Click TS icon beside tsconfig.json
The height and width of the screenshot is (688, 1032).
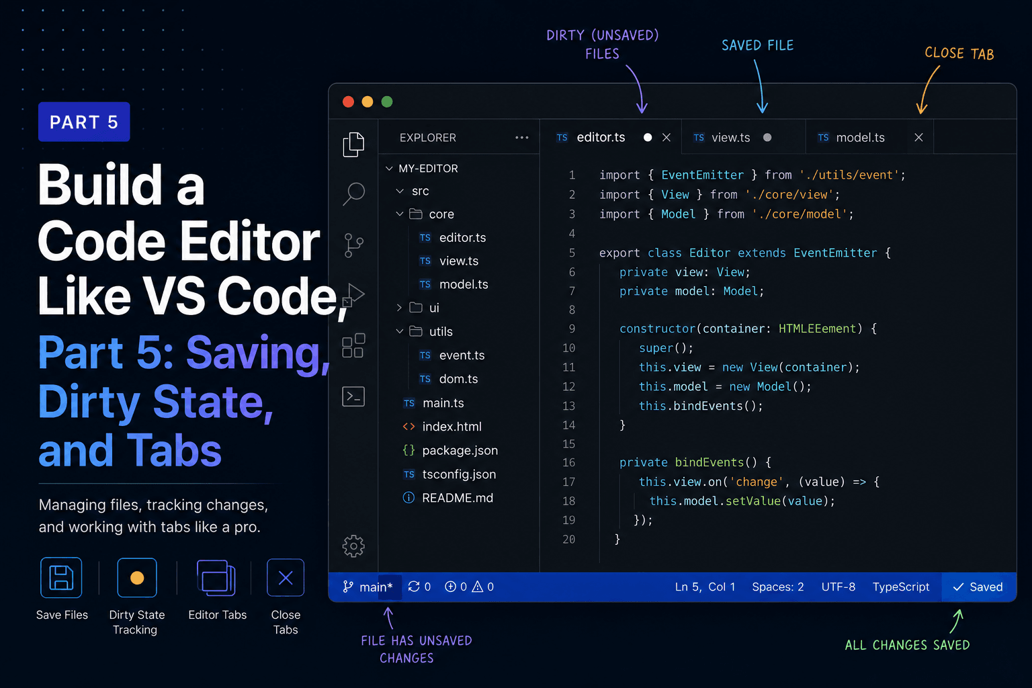(x=409, y=474)
